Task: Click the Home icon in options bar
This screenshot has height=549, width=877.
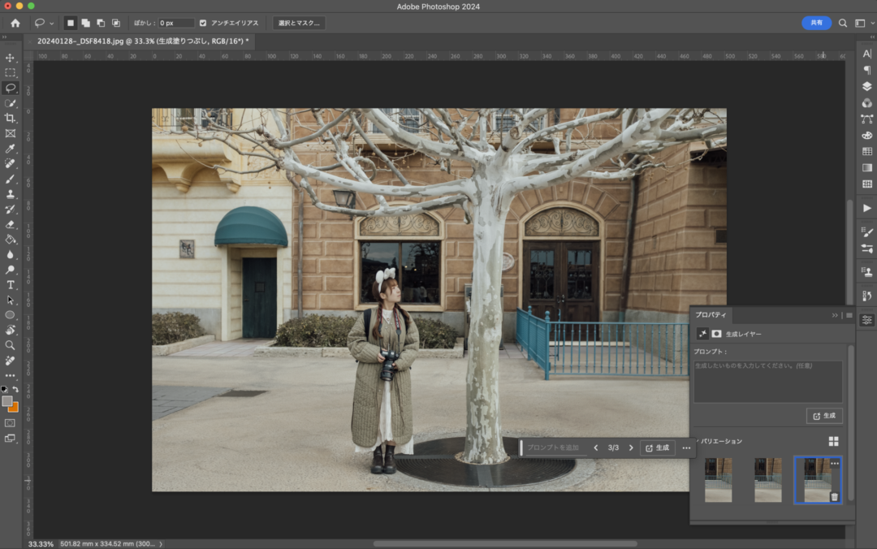Action: point(15,23)
